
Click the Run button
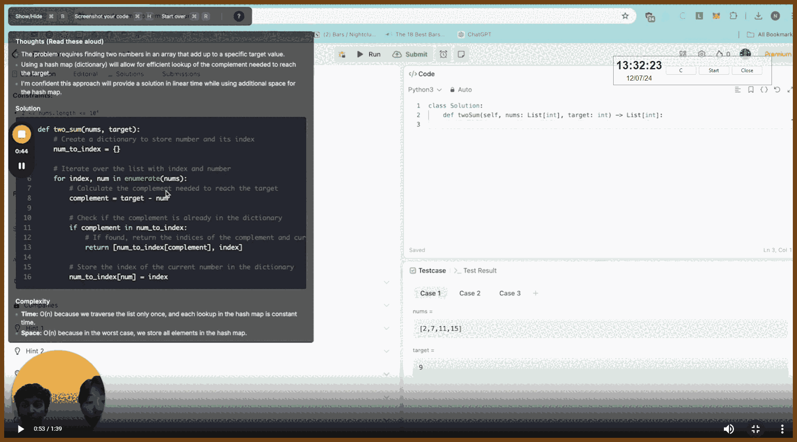point(369,54)
